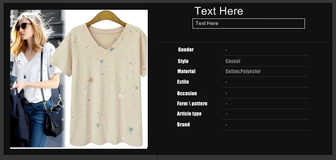The image size is (336, 160).
Task: Select the Gender label
Action: pos(186,50)
